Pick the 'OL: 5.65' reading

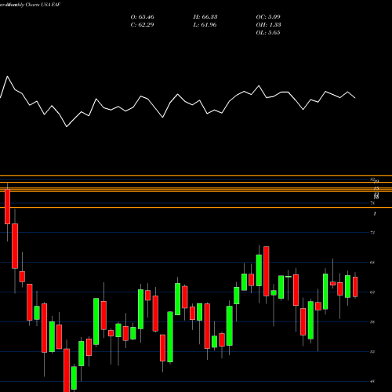(x=268, y=33)
